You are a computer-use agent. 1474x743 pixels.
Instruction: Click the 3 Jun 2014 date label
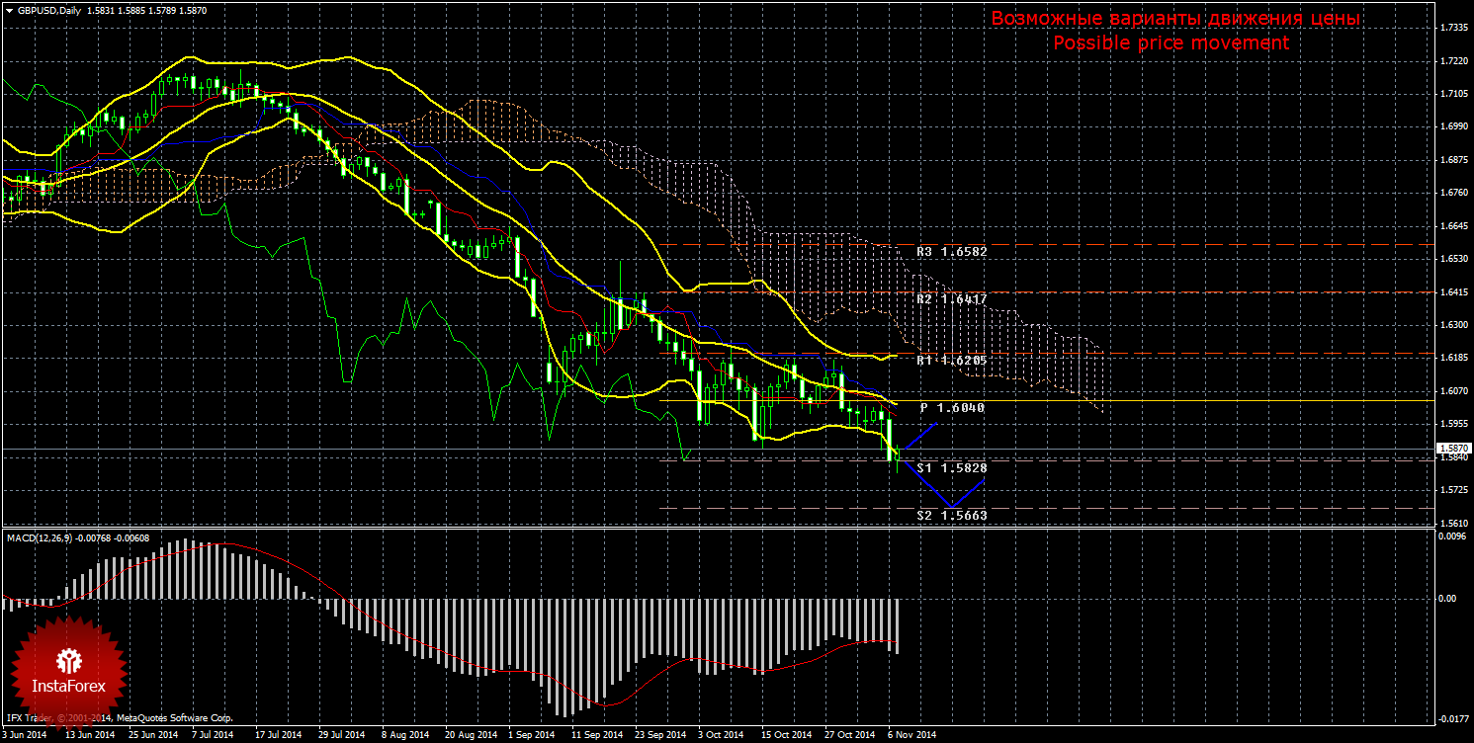coord(24,735)
